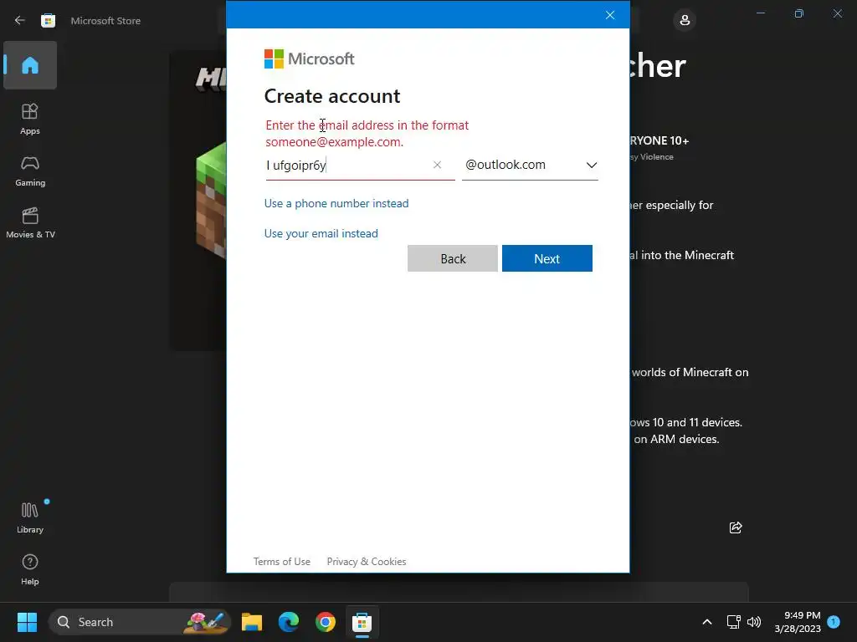Click the taskbar Search box
Viewport: 857px width, 642px height.
[140, 622]
